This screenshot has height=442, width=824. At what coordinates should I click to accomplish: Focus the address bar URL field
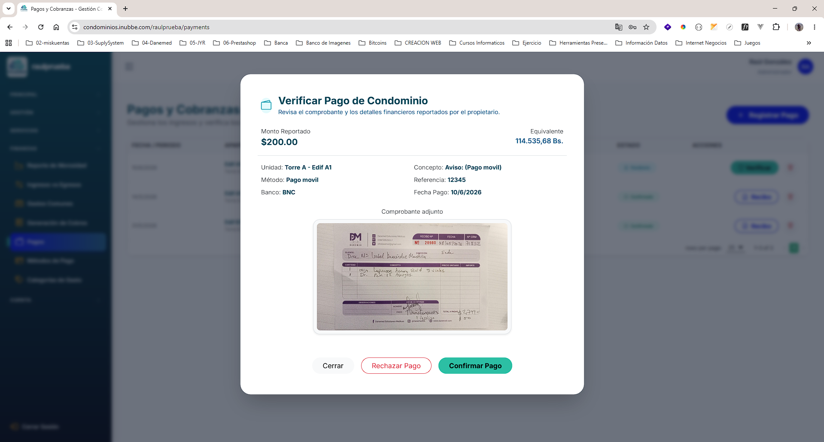pos(344,27)
